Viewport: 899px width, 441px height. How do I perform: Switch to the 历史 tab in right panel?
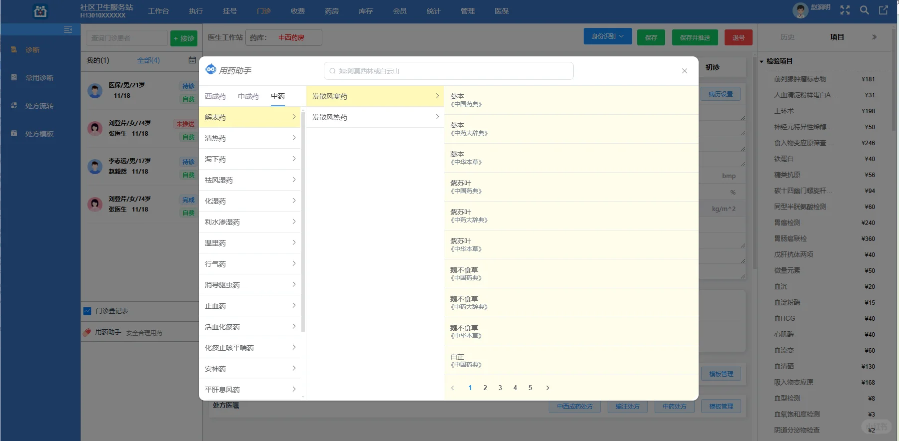click(788, 37)
